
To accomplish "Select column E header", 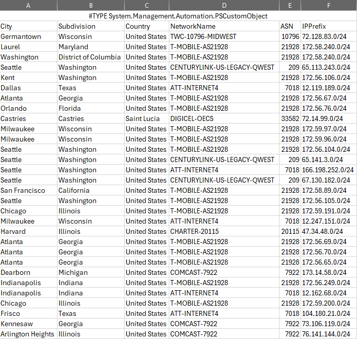I will [290, 5].
